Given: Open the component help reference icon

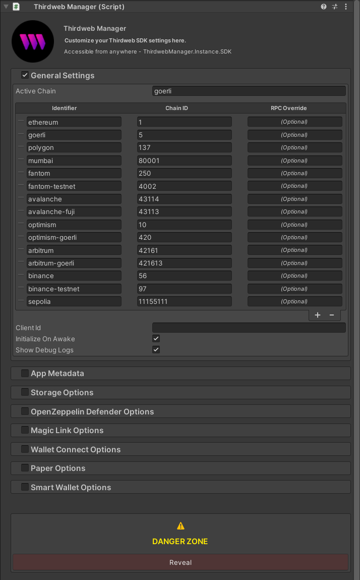Looking at the screenshot, I should click(324, 7).
